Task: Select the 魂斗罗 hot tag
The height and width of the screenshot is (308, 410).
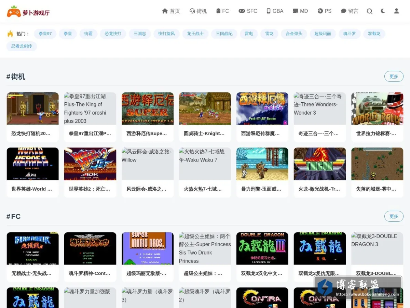Action: pyautogui.click(x=350, y=34)
